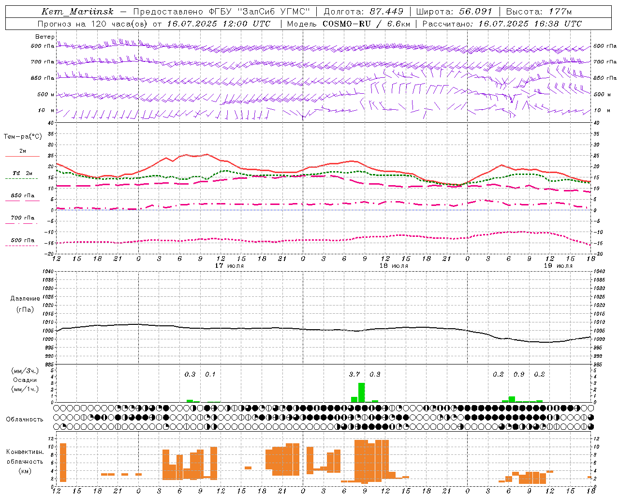Click the station name Kem_Mariinsk in the header
The image size is (619, 495).
(x=77, y=12)
